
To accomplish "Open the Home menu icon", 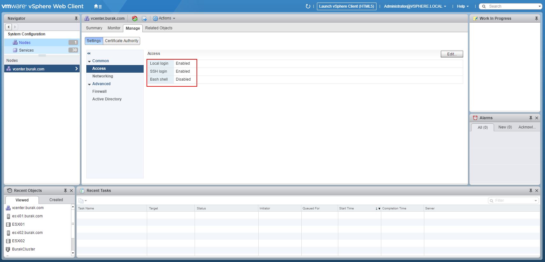I will (97, 6).
